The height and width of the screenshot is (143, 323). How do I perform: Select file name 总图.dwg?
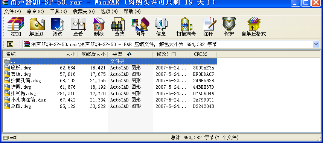(x=21, y=106)
